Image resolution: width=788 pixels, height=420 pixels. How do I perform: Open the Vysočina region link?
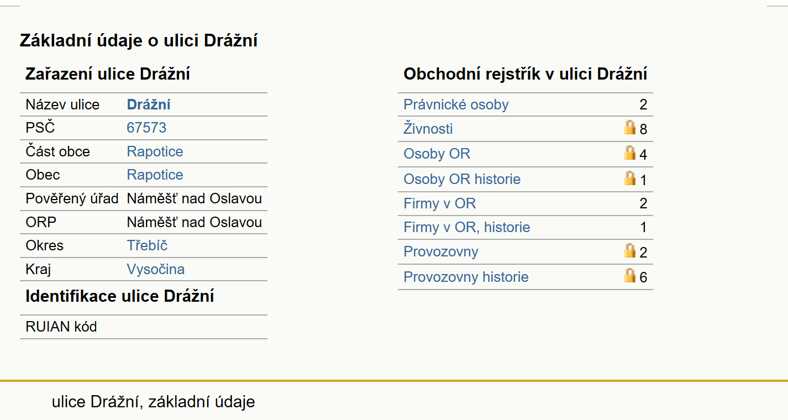pyautogui.click(x=156, y=269)
